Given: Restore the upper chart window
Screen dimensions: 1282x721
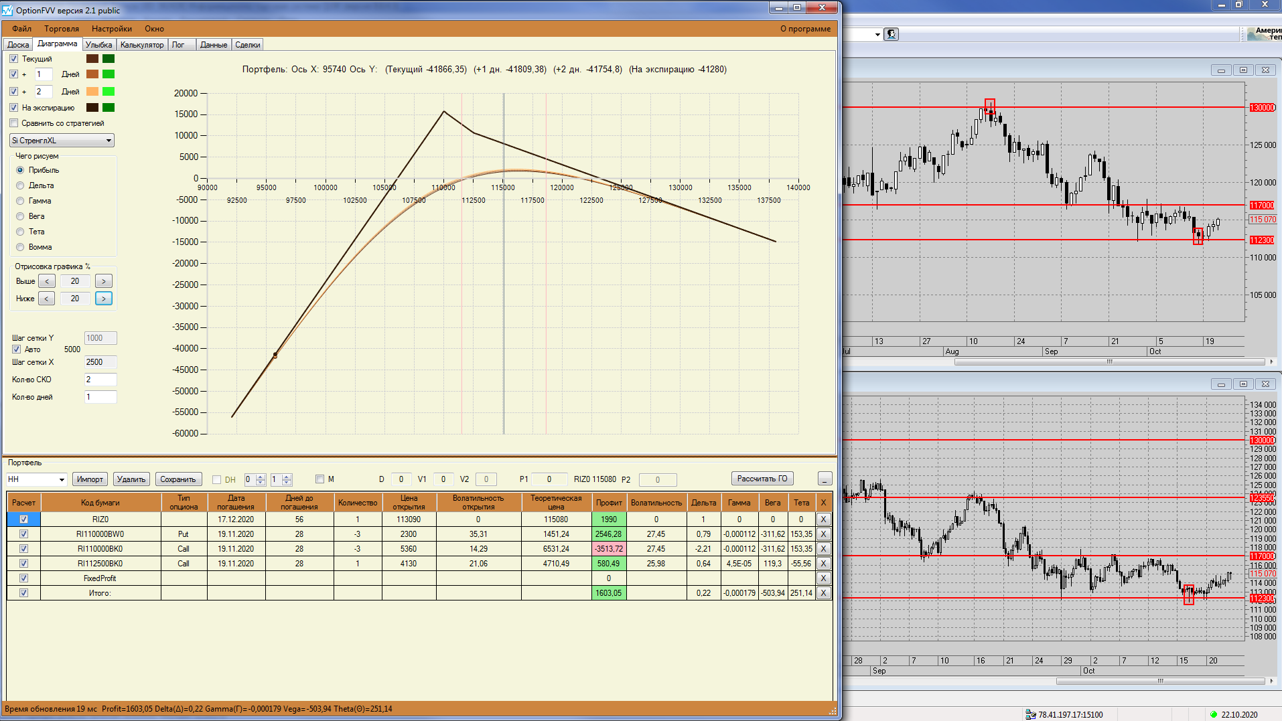Looking at the screenshot, I should tap(1243, 70).
